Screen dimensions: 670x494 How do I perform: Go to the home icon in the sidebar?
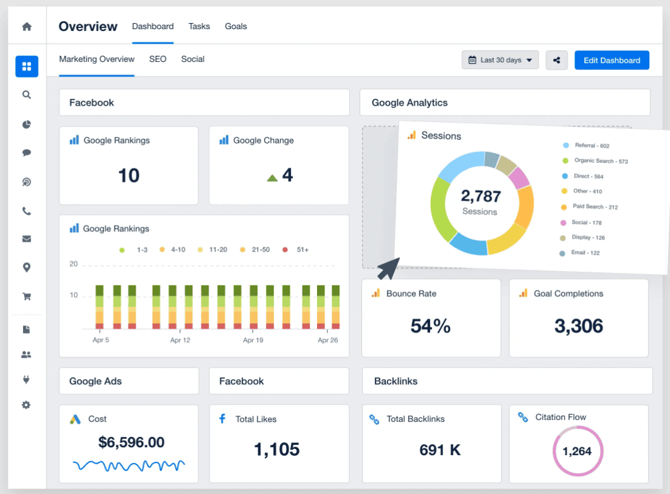[27, 27]
